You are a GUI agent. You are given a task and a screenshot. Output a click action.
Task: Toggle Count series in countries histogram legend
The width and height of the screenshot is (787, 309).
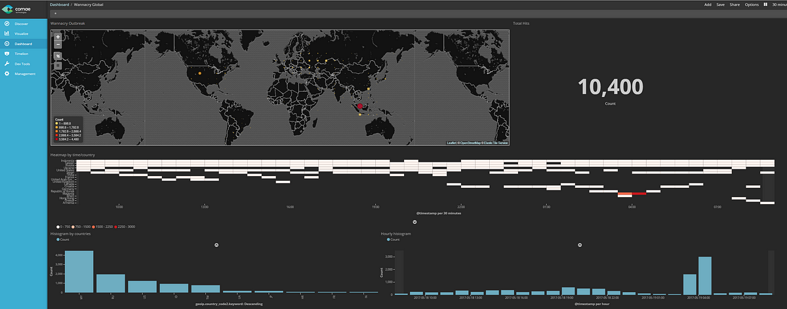[63, 240]
